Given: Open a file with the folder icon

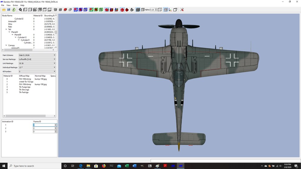Looking at the screenshot, I should 4,10.
